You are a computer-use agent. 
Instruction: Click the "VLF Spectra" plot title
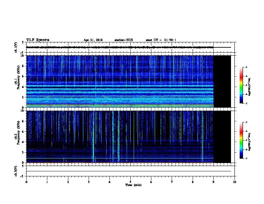pyautogui.click(x=38, y=40)
